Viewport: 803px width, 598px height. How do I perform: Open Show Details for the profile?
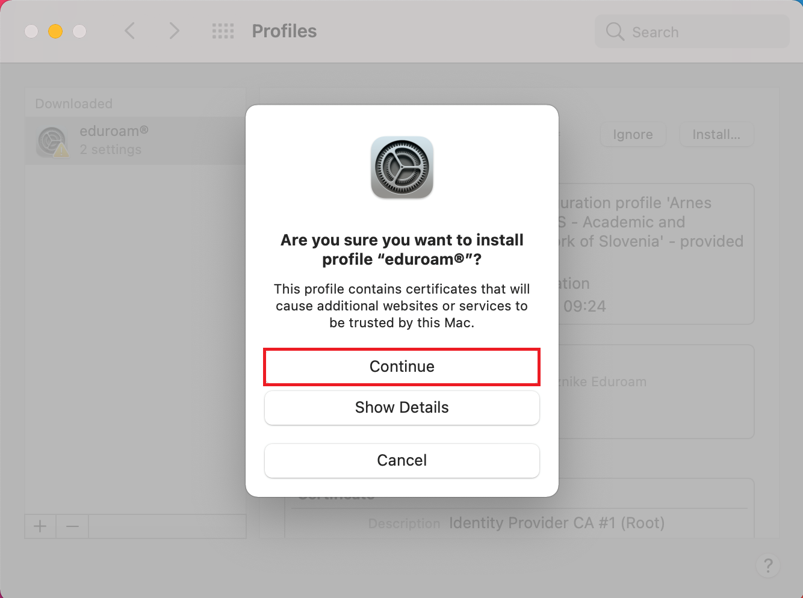pos(401,407)
